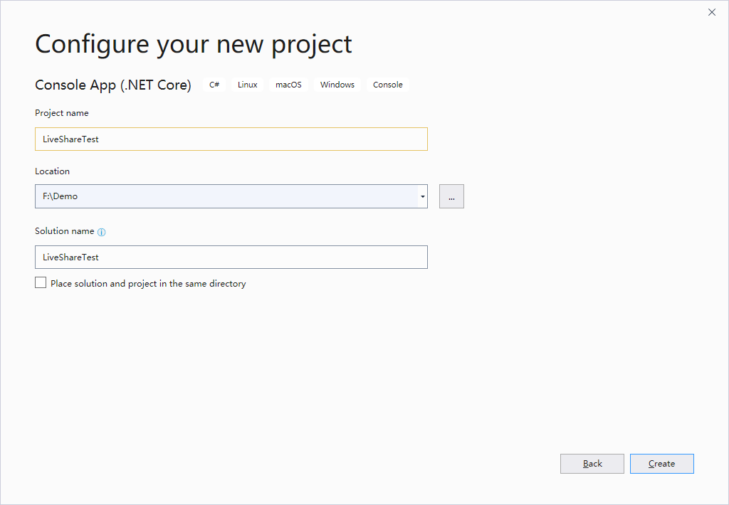Click the Location F:\Demo combo box
Screen dimensions: 729x505
231,196
